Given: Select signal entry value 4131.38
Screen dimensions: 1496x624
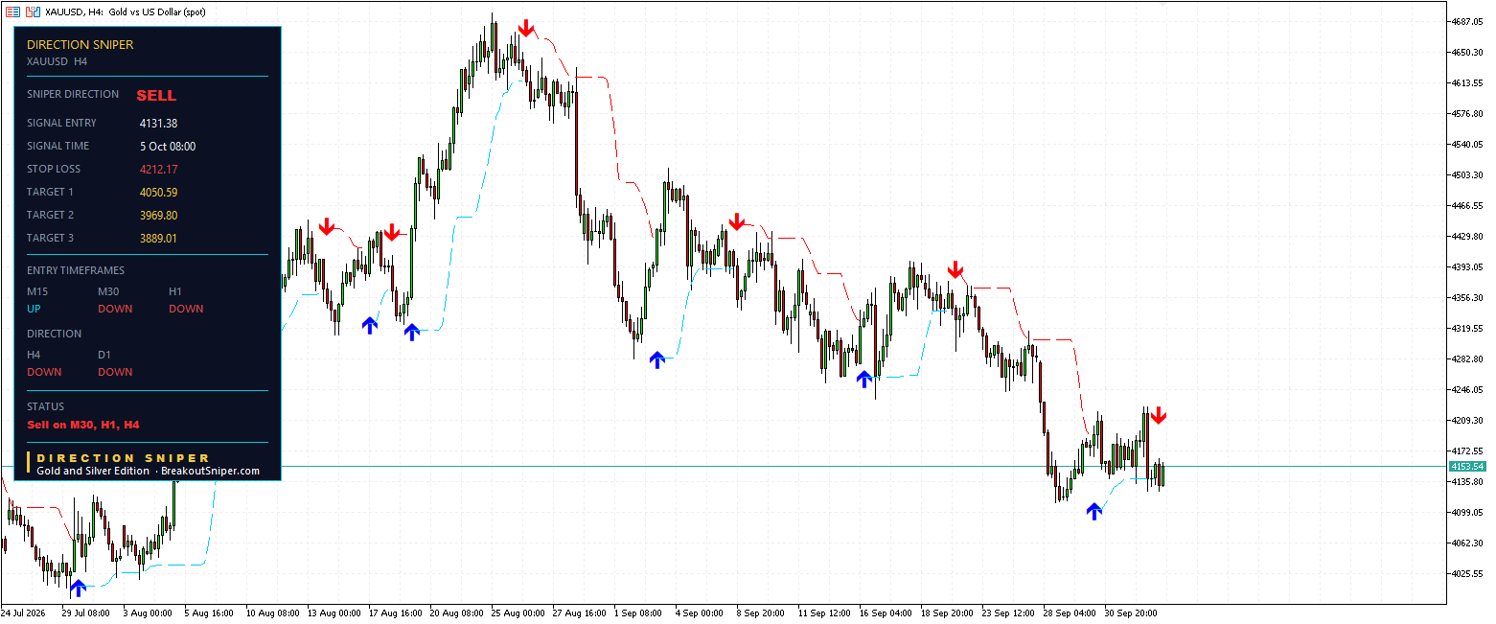Looking at the screenshot, I should click(158, 123).
